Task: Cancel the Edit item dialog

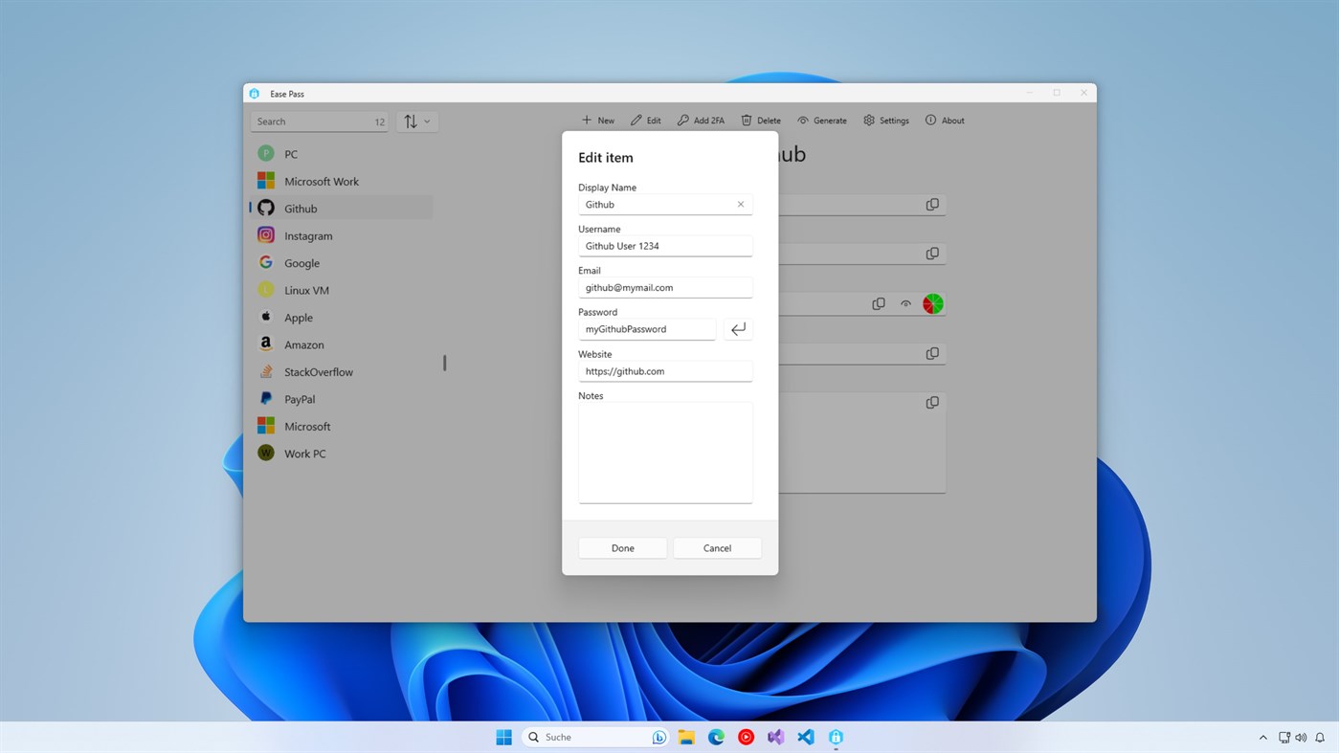Action: tap(716, 547)
